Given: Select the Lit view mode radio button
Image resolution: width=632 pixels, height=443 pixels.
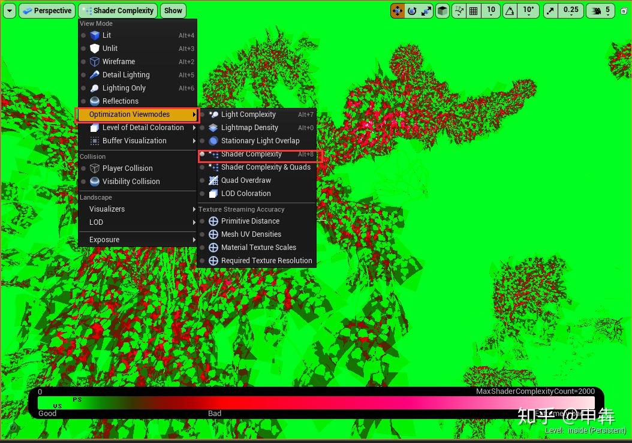Looking at the screenshot, I should tap(85, 35).
